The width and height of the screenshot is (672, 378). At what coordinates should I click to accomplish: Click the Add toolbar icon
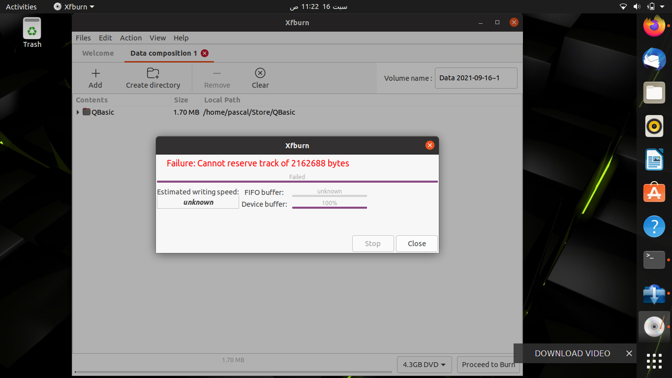[96, 73]
